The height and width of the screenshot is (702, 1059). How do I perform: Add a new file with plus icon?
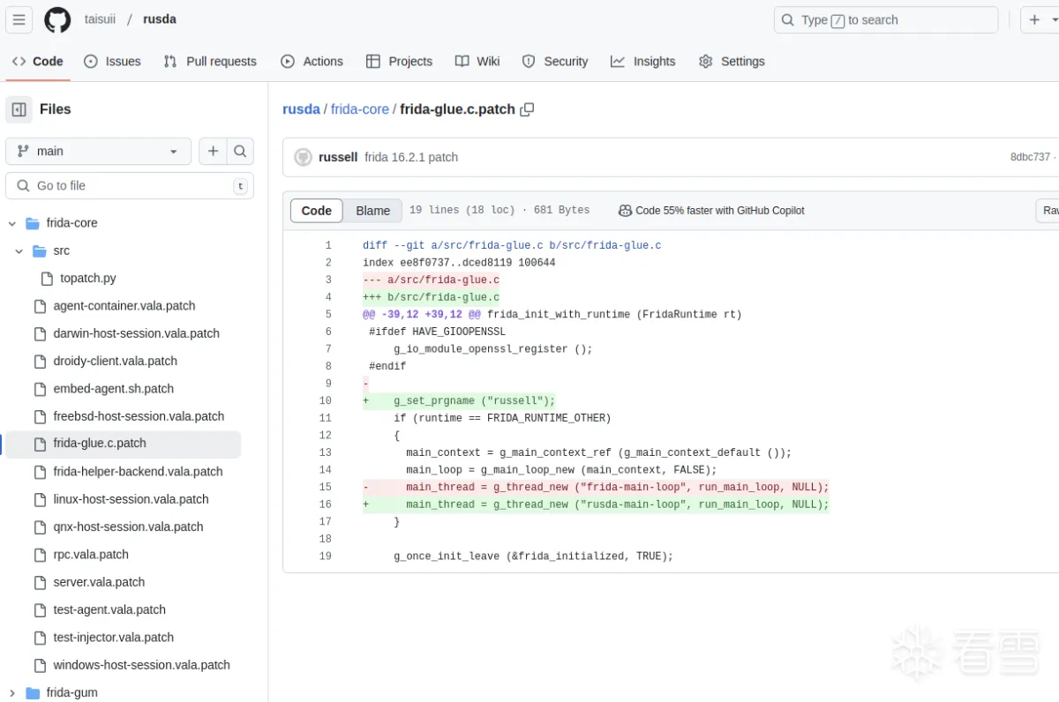[213, 151]
